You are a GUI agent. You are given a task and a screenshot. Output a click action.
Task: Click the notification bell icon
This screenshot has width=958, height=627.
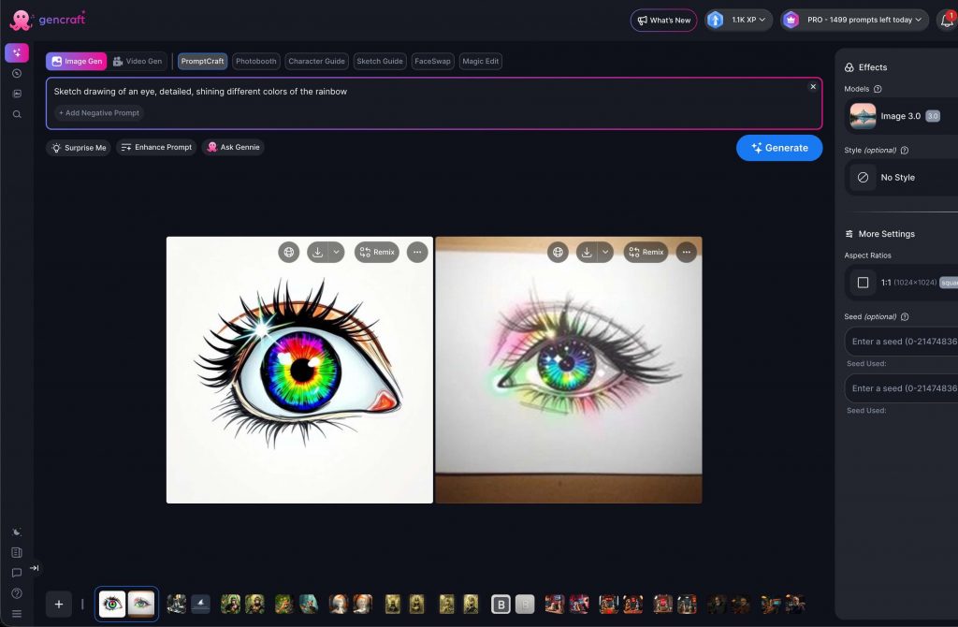(946, 20)
